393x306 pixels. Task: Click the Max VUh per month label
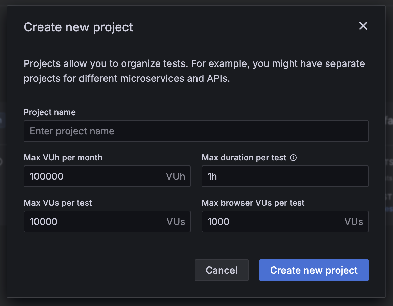point(63,157)
